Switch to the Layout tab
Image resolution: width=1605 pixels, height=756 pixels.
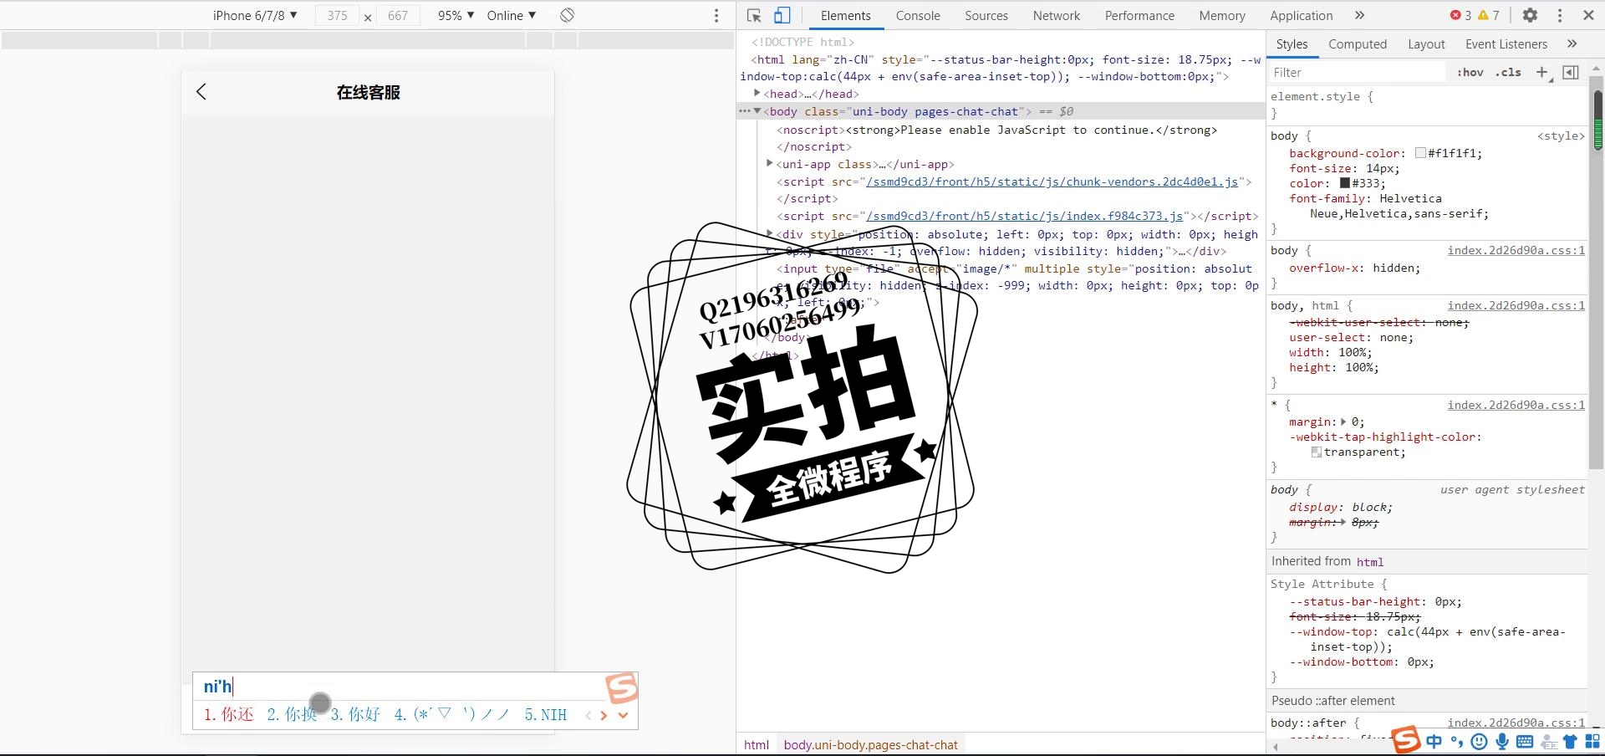(x=1426, y=43)
